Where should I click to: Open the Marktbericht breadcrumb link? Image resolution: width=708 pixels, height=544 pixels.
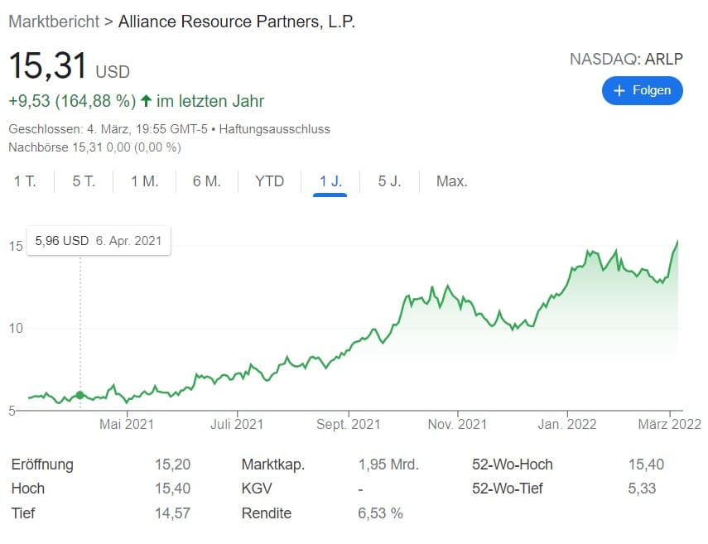(x=54, y=22)
